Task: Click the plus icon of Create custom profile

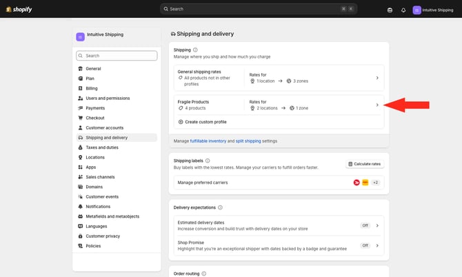Action: (181, 122)
